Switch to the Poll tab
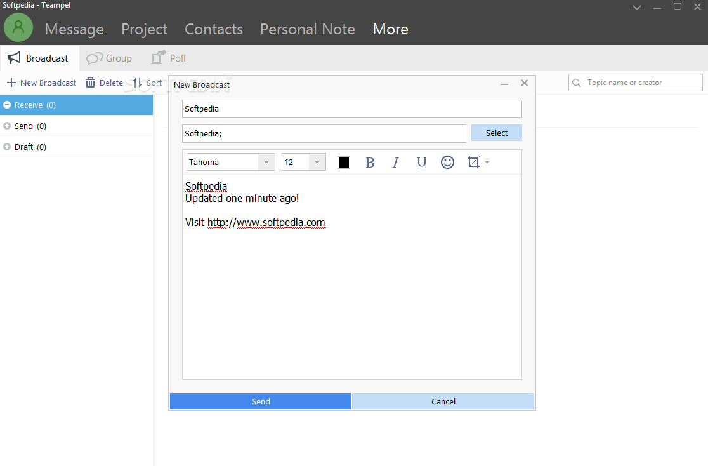The height and width of the screenshot is (466, 708). [169, 58]
